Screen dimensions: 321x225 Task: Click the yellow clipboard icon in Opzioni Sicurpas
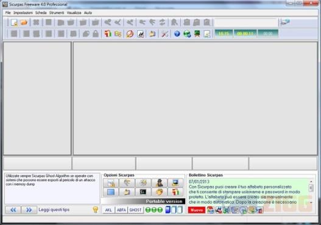[127, 192]
